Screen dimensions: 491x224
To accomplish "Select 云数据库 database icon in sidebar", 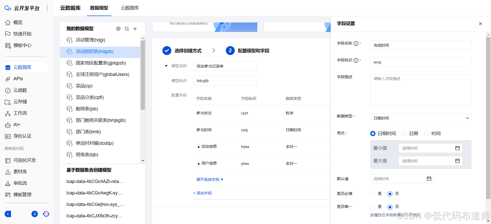I will [8, 67].
